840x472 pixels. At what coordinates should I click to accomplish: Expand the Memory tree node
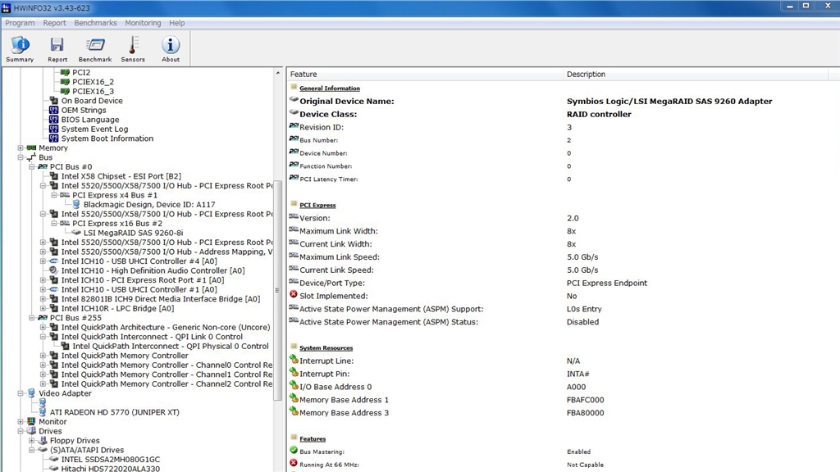tap(21, 147)
